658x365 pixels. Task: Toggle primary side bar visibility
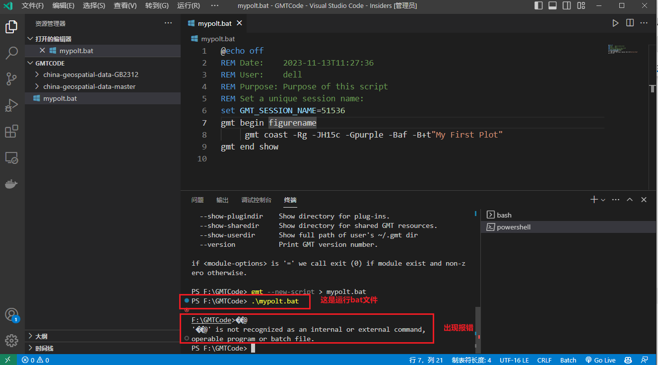pos(538,6)
